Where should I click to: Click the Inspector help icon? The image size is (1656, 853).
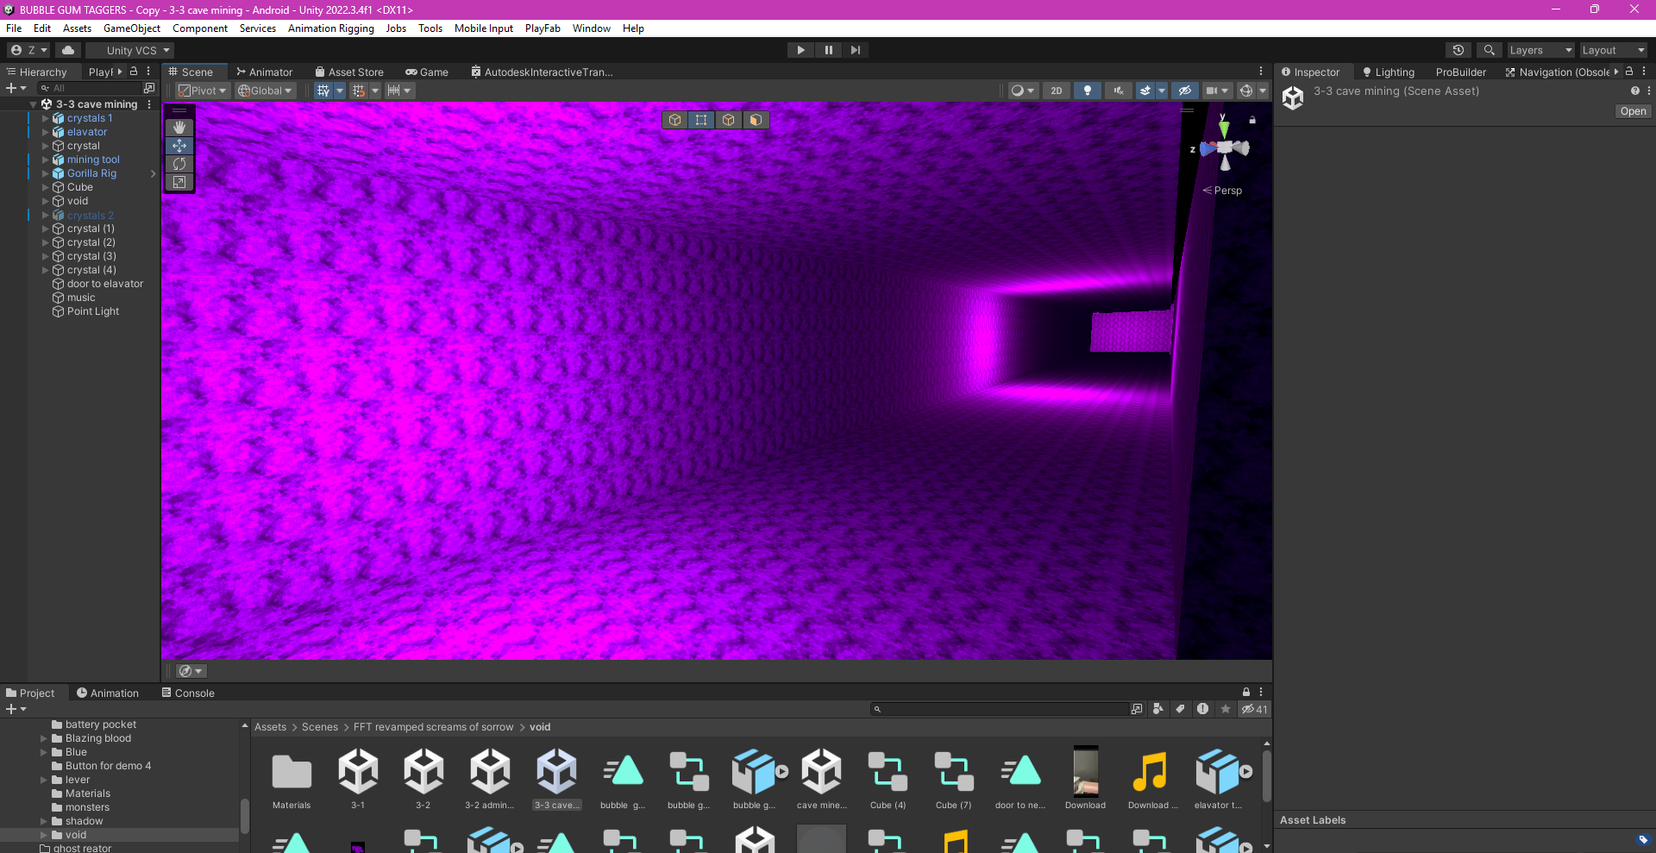(1634, 91)
